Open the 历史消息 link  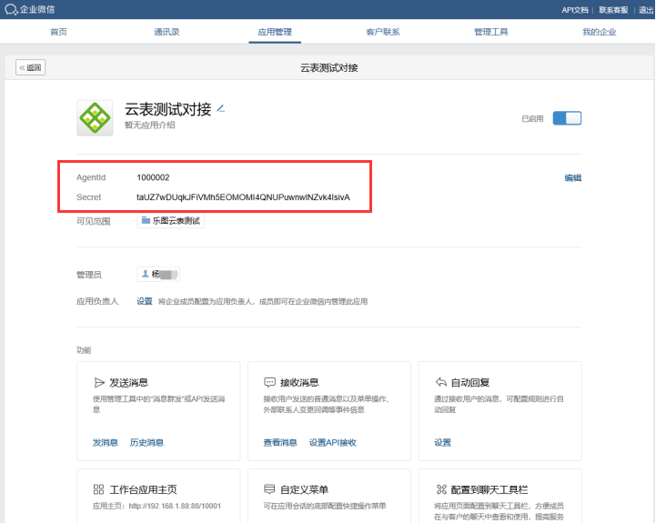[x=146, y=443]
